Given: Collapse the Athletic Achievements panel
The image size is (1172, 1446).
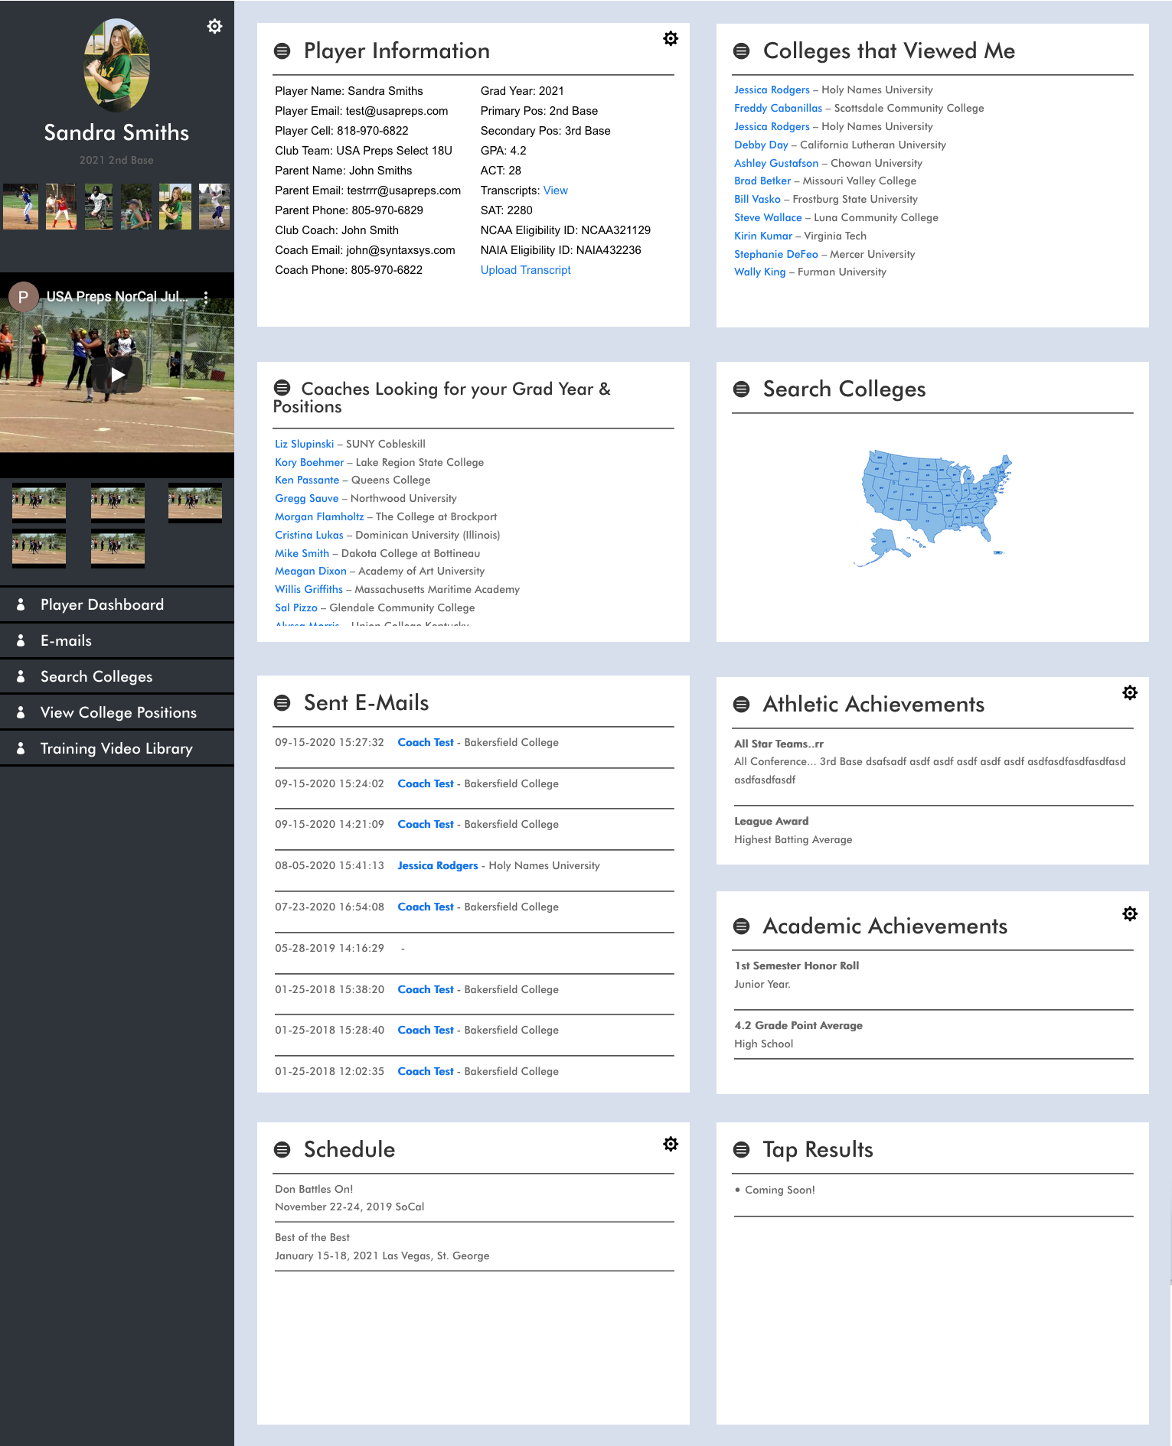Looking at the screenshot, I should click(741, 705).
